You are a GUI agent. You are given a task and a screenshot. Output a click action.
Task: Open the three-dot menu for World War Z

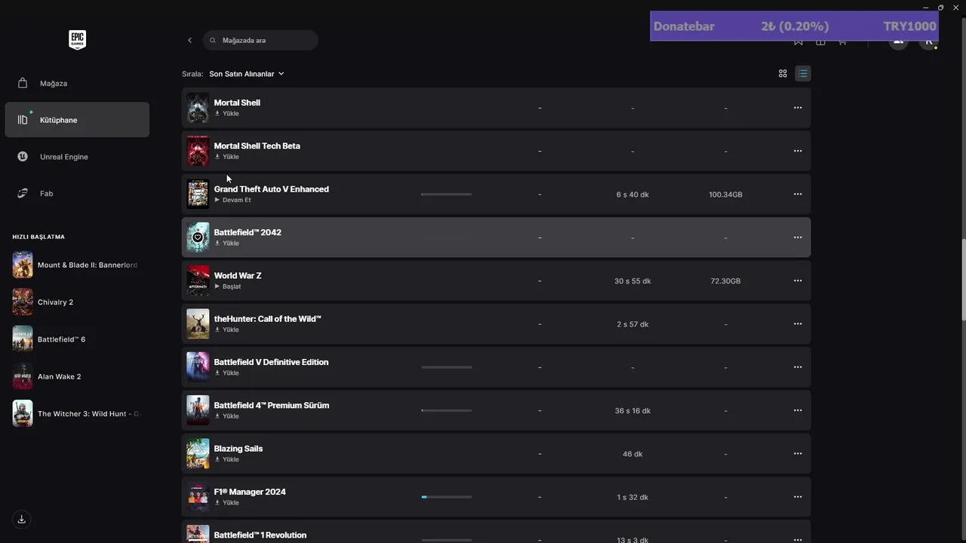(797, 281)
